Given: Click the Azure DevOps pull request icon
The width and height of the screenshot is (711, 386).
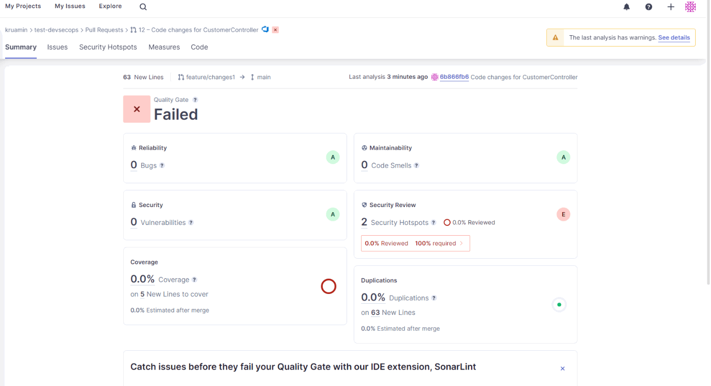Looking at the screenshot, I should pyautogui.click(x=265, y=30).
